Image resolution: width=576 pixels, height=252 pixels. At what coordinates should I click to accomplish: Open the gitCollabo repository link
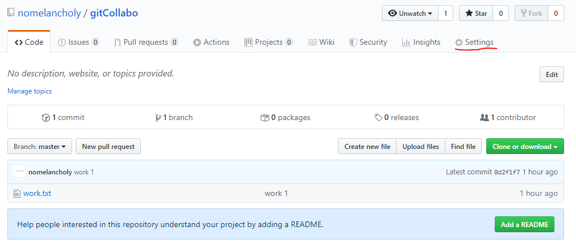(114, 13)
